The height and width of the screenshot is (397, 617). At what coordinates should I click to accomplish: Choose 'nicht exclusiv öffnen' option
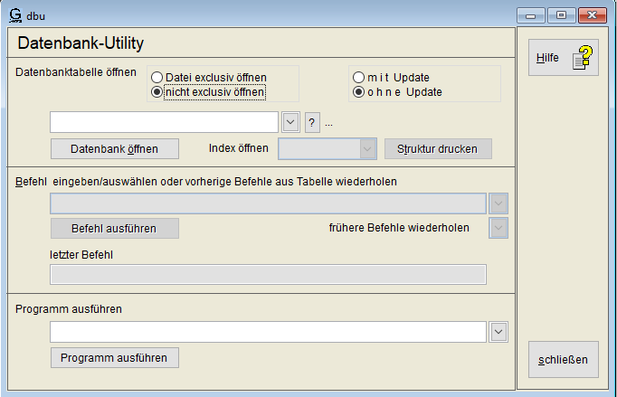(157, 91)
